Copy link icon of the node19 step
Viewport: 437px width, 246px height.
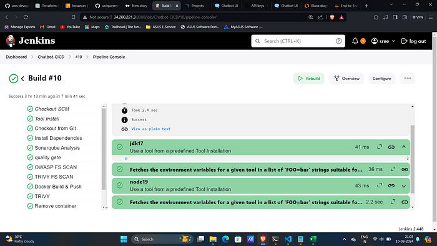391,185
